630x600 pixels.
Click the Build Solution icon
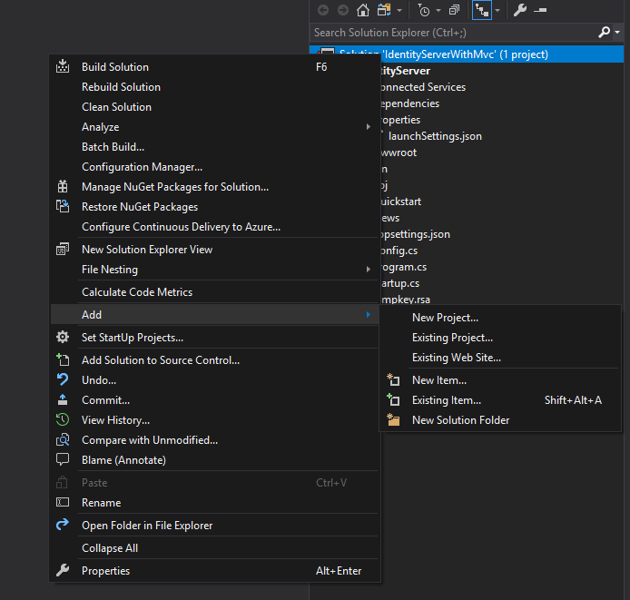click(x=63, y=66)
